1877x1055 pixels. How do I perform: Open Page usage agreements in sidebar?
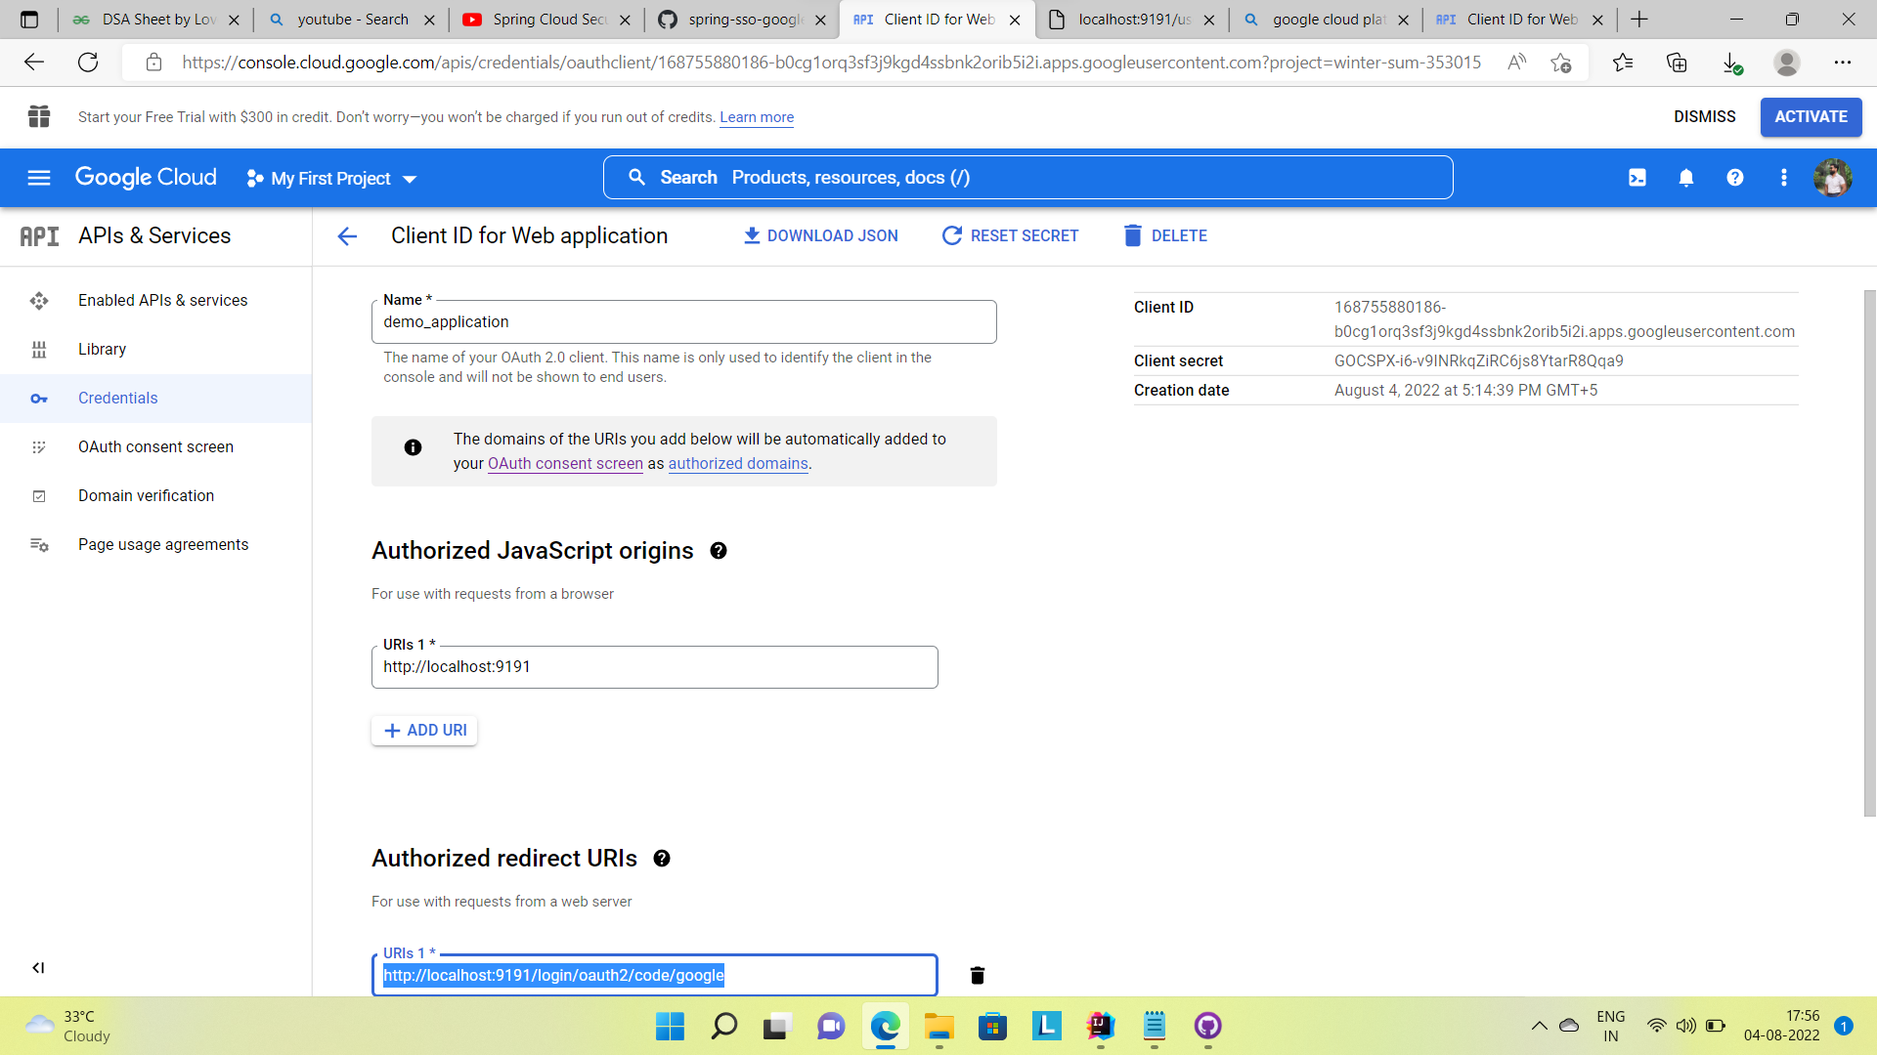point(156,545)
